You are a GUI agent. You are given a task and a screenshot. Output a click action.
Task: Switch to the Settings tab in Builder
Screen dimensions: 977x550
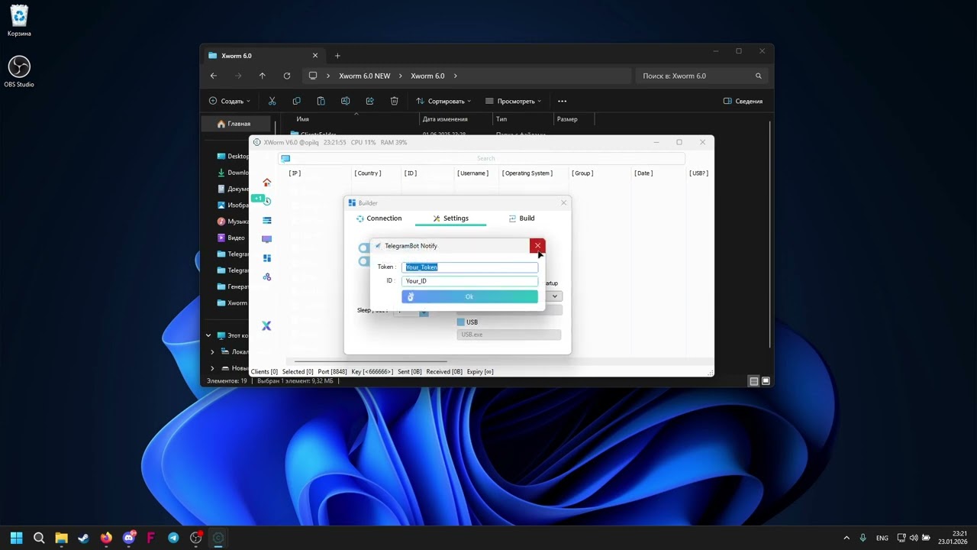click(451, 218)
